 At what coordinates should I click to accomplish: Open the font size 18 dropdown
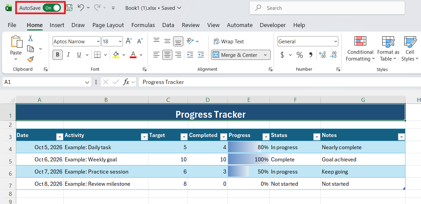pyautogui.click(x=121, y=41)
